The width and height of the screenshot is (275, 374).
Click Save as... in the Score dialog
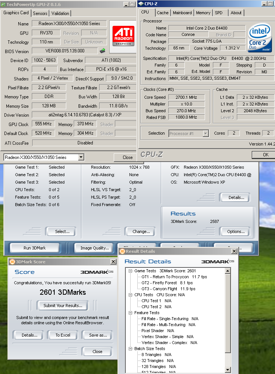[x=97, y=335]
